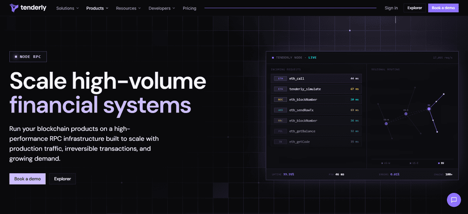
Task: Click the BSC badge beside first eth_blockNumber
Action: [280, 99]
